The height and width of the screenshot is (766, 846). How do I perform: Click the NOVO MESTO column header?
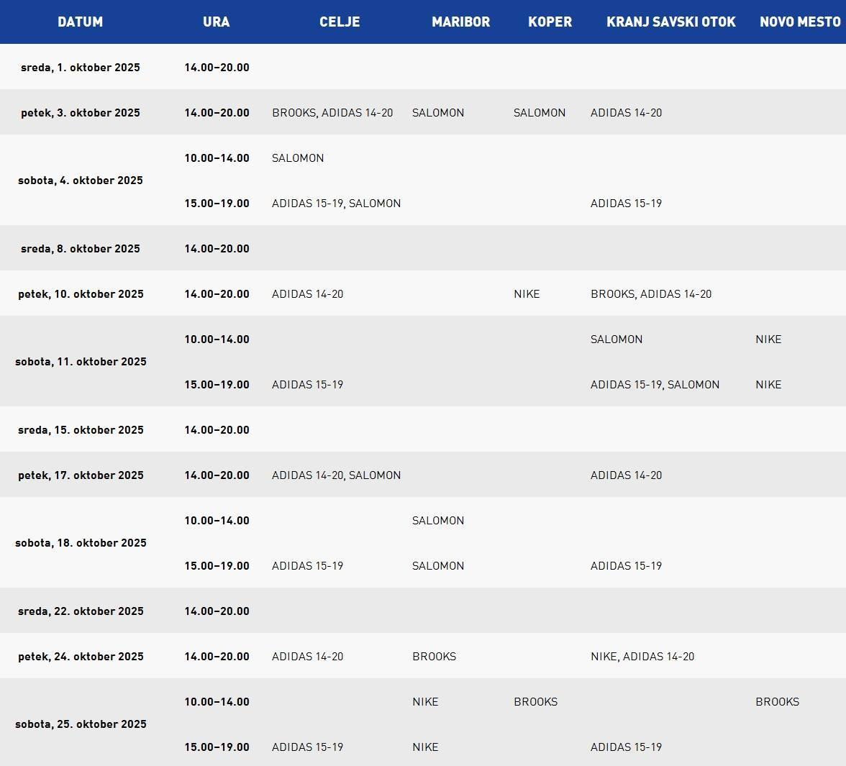800,22
